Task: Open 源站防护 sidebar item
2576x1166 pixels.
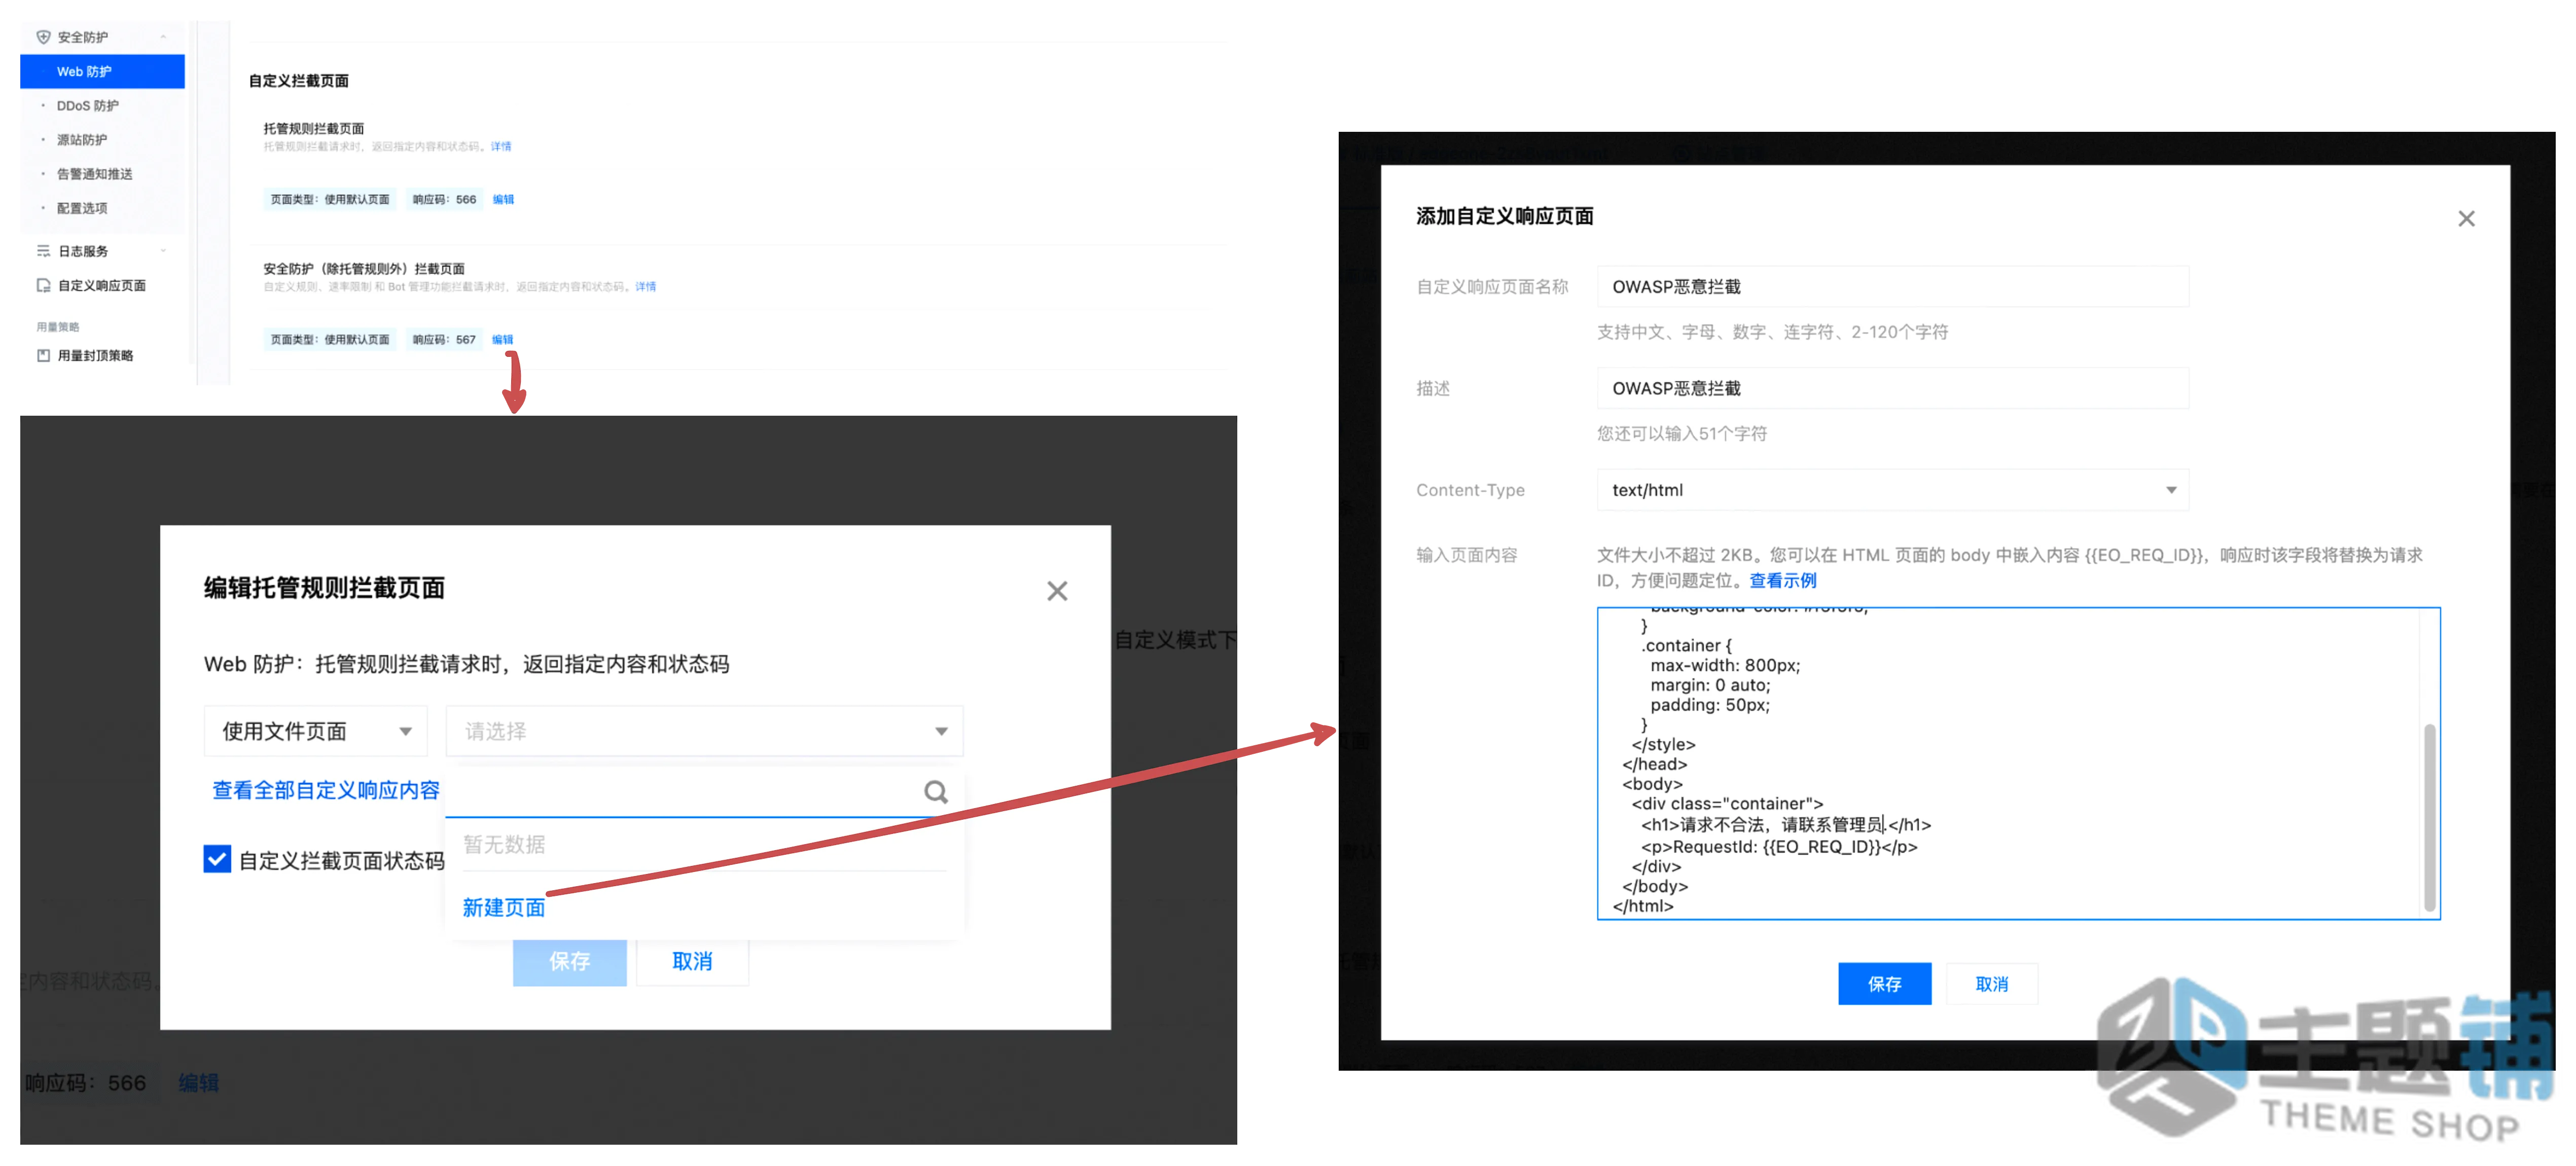Action: [x=82, y=139]
